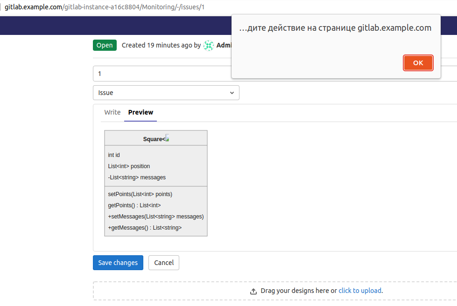
Task: Click the green Open status badge
Action: 105,45
